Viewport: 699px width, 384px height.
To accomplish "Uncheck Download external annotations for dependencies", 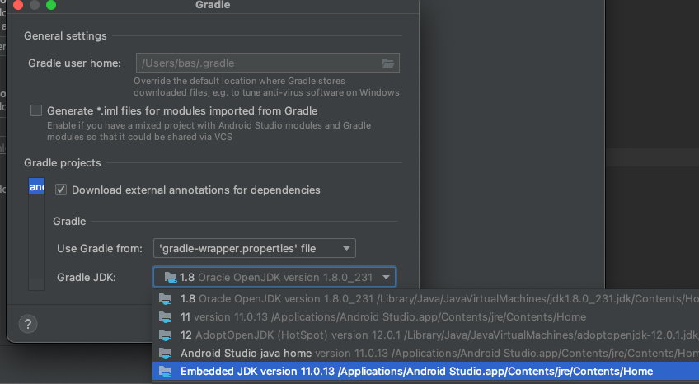I will [x=61, y=190].
